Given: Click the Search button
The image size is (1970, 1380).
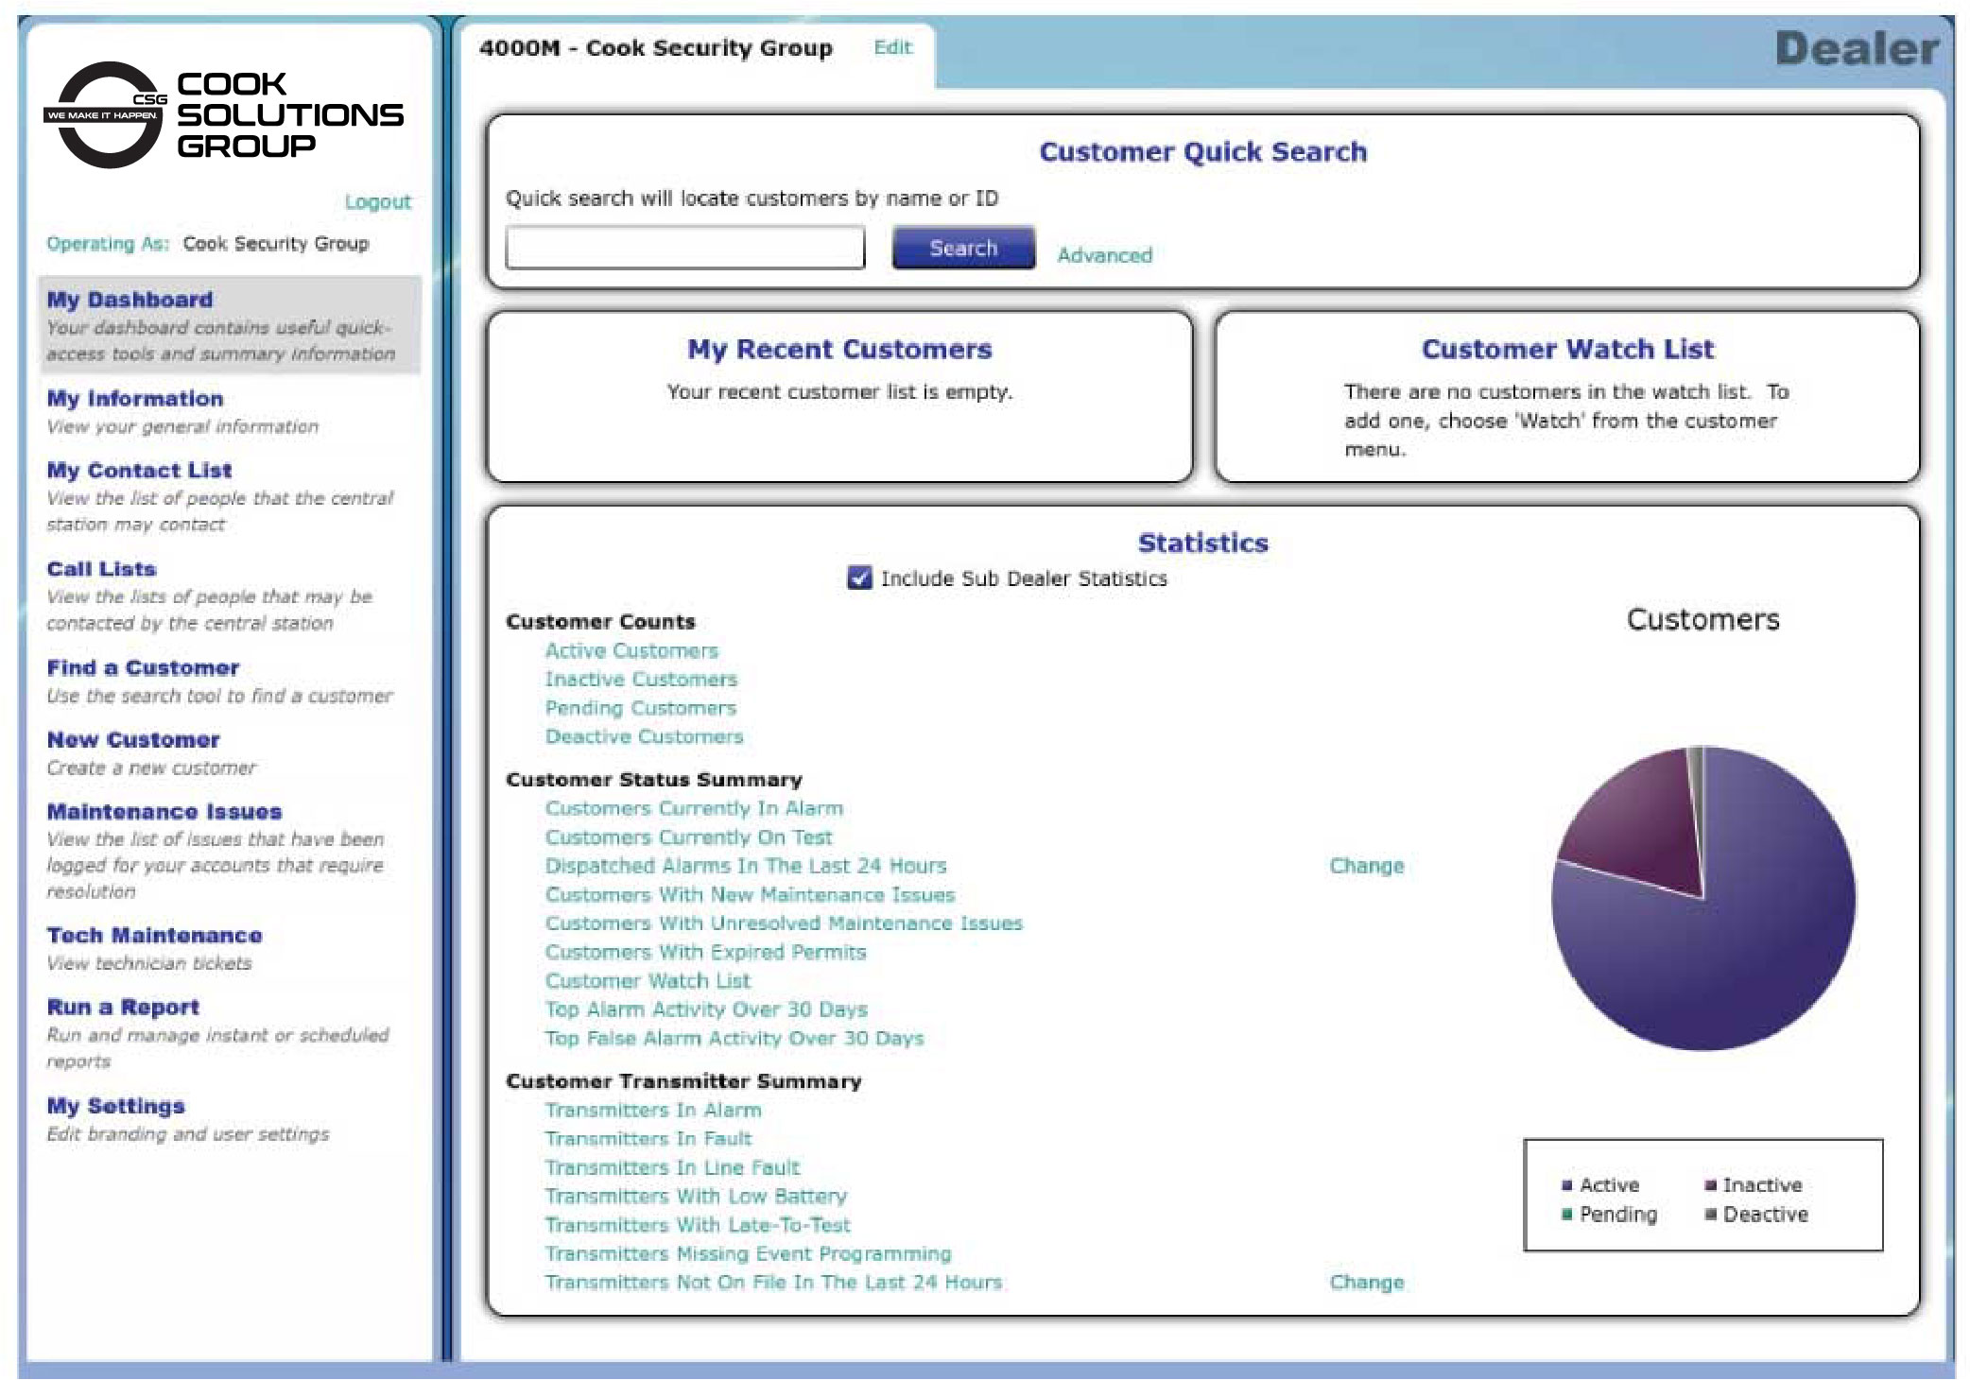Looking at the screenshot, I should (x=963, y=248).
